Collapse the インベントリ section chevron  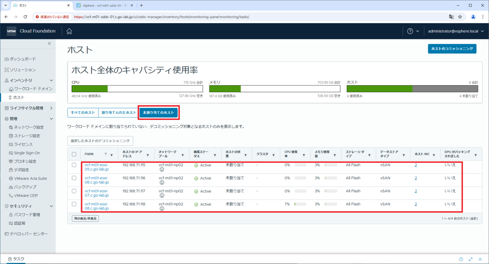coord(51,81)
